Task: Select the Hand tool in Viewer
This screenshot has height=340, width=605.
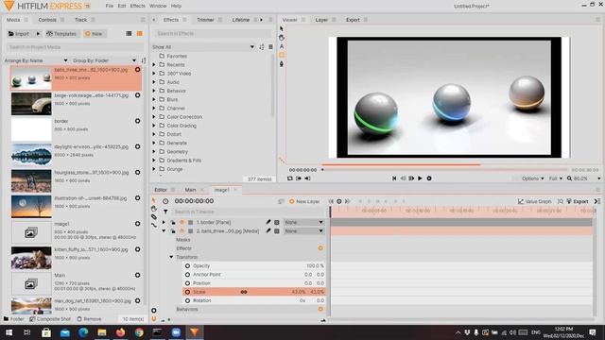Action: 282,38
